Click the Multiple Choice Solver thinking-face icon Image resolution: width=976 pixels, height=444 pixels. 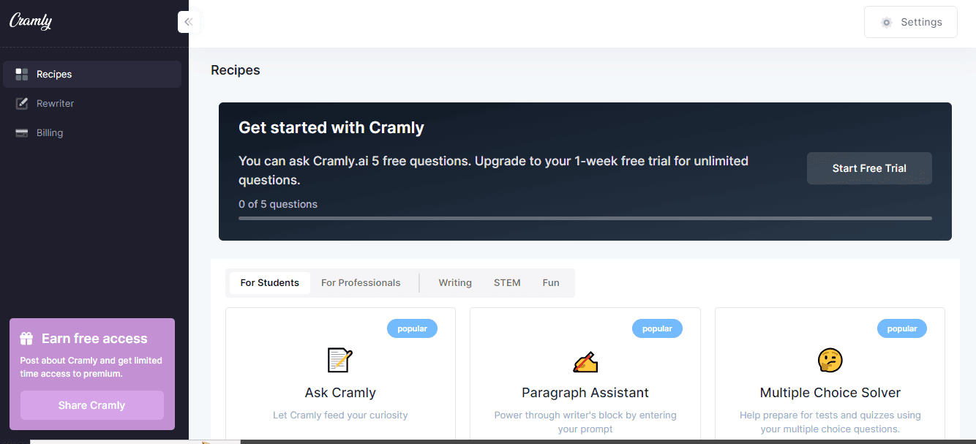(830, 360)
